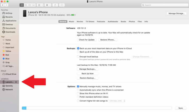Switch to the Photos tab

pyautogui.click(x=132, y=22)
